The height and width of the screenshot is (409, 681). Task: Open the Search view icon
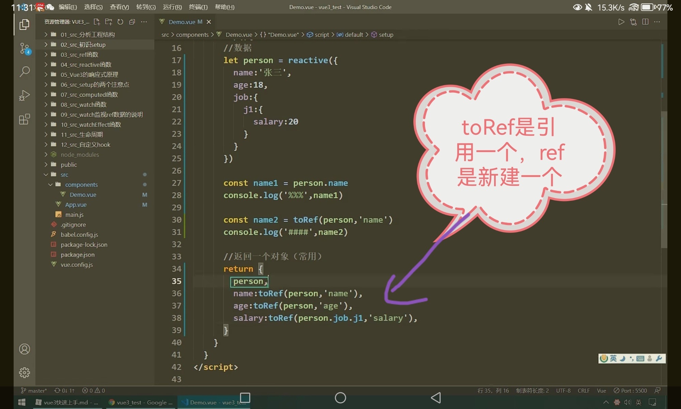(x=24, y=72)
